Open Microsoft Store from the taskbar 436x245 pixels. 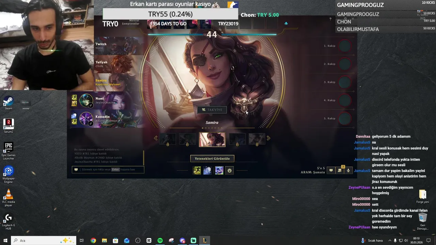pyautogui.click(x=115, y=241)
